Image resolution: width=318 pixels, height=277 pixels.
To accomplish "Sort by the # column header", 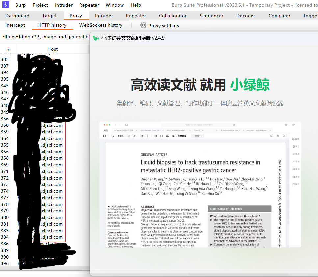I will click(x=8, y=49).
